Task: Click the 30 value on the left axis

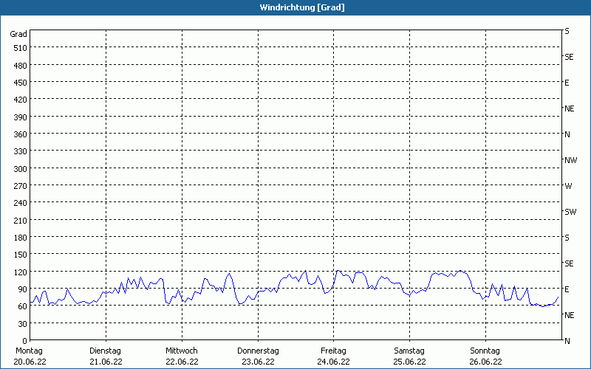Action: [x=23, y=324]
